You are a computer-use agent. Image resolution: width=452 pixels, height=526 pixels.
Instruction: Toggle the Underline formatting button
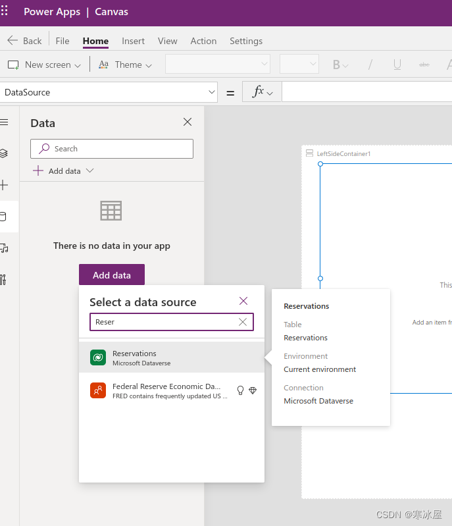tap(397, 65)
